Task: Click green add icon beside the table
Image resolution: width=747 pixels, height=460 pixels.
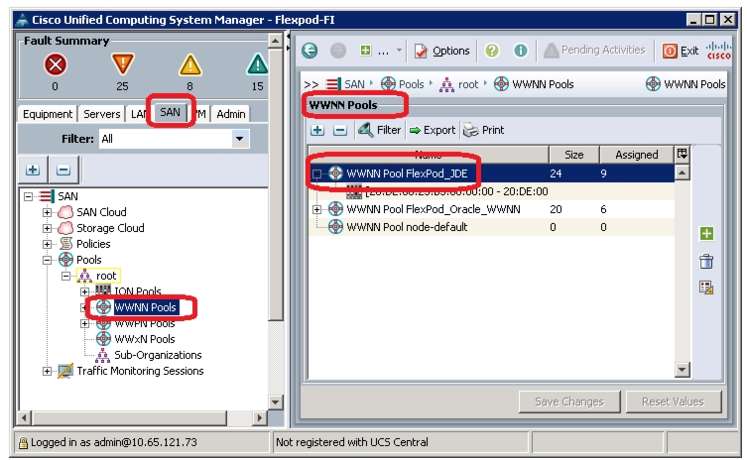Action: click(706, 233)
